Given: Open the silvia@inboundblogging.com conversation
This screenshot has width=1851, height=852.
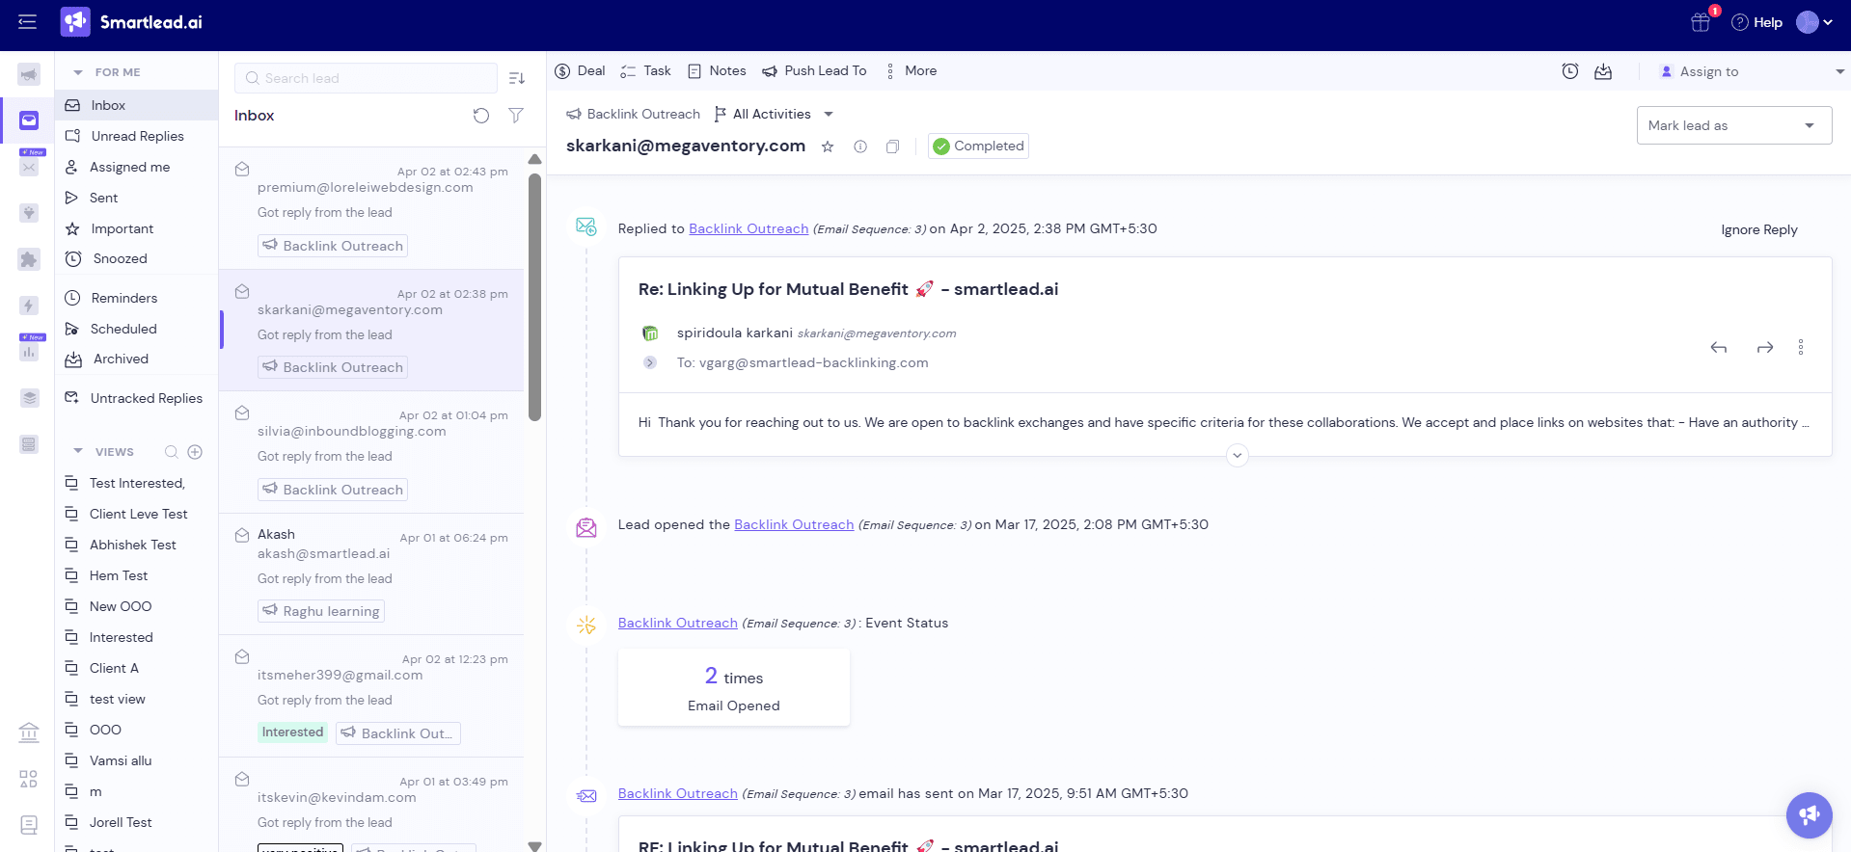Looking at the screenshot, I should pyautogui.click(x=371, y=452).
